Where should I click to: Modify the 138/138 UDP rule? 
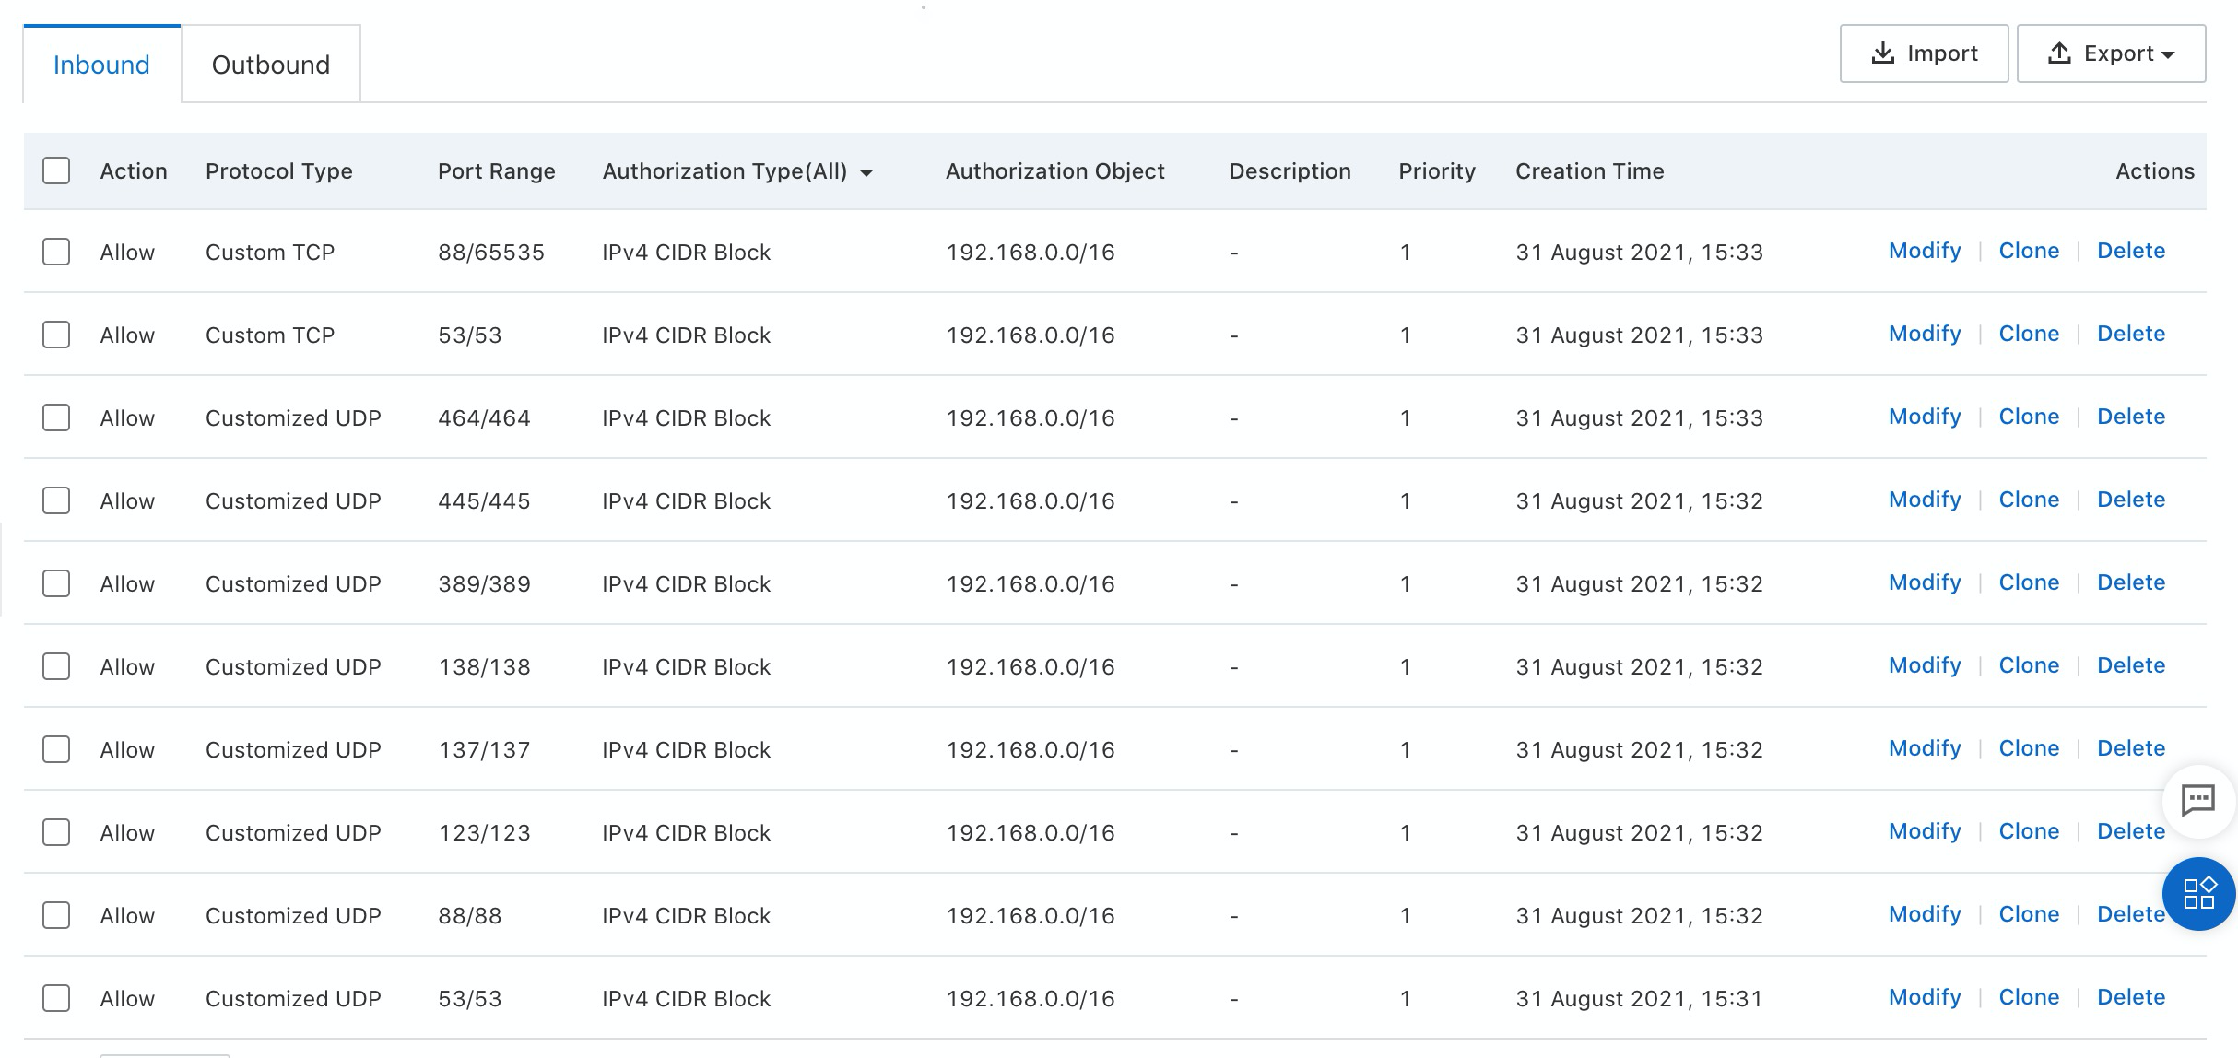tap(1924, 665)
